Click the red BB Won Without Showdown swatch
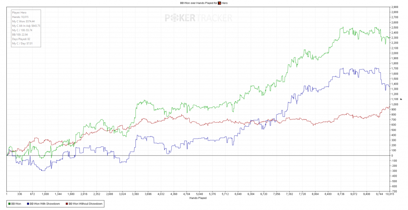Image resolution: width=408 pixels, height=210 pixels. point(67,204)
